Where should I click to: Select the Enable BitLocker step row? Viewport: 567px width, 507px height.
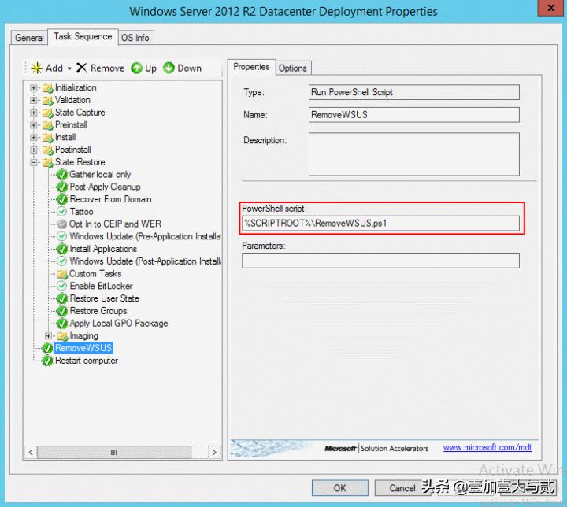(x=101, y=286)
